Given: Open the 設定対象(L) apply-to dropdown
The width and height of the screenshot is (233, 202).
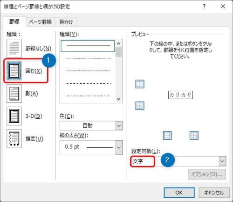Looking at the screenshot, I should [178, 161].
